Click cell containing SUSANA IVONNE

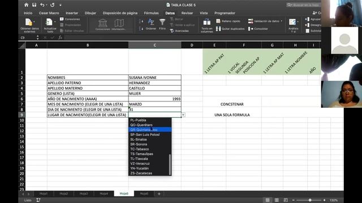click(154, 78)
